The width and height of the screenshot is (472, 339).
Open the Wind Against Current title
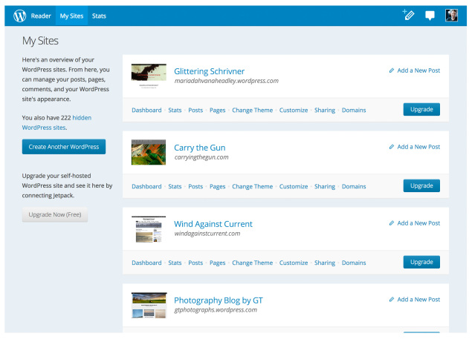coord(213,224)
